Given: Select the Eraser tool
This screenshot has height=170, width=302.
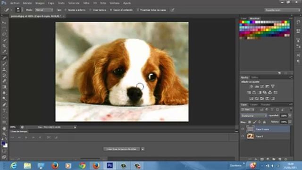Looking at the screenshot, I should (x=4, y=81).
